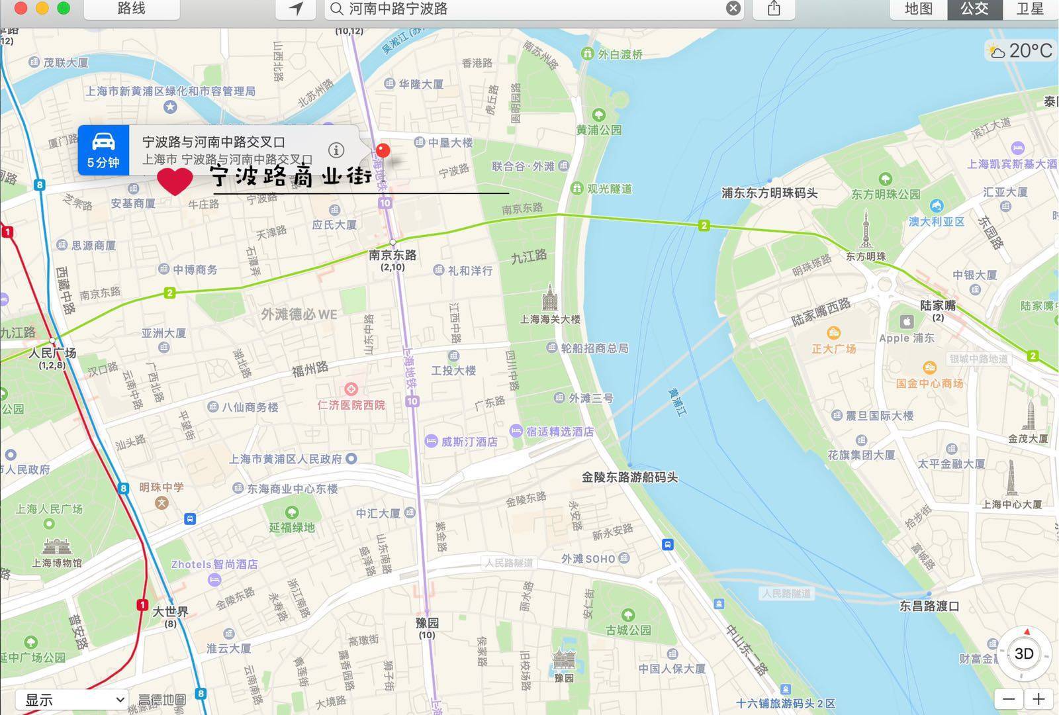Click the 轮船招商总局 building icon
The width and height of the screenshot is (1059, 715).
(551, 347)
